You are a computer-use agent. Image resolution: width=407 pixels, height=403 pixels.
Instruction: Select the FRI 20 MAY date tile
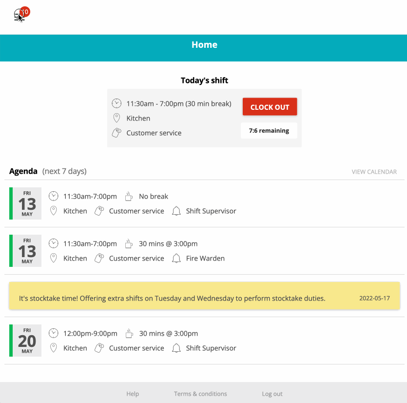click(25, 340)
